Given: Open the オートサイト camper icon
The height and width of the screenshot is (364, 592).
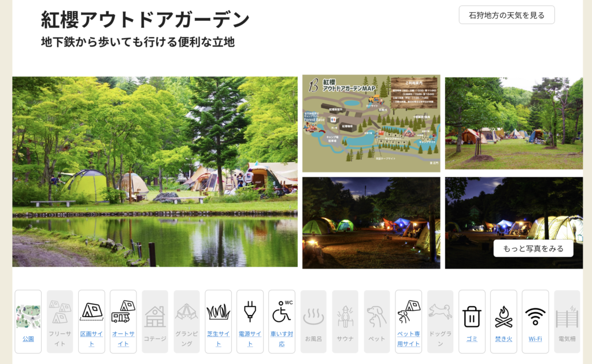Looking at the screenshot, I should click(123, 311).
